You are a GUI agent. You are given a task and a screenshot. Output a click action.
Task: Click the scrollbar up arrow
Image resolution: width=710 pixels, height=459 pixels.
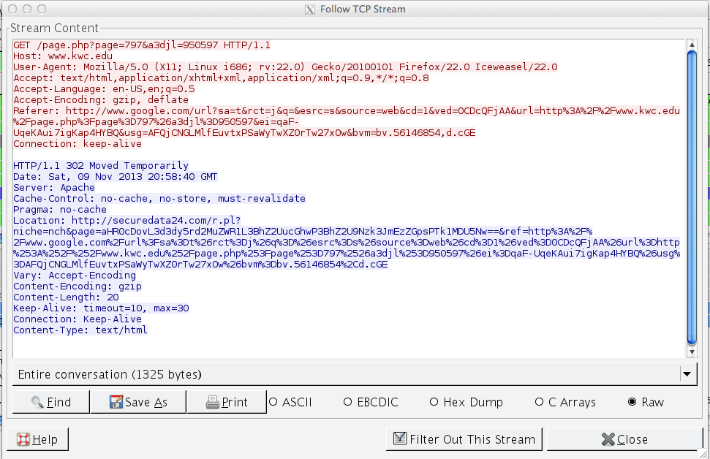[x=692, y=45]
